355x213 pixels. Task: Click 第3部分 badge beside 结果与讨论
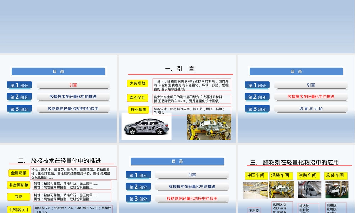257,109
